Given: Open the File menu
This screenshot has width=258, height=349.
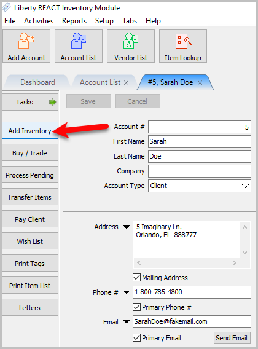Looking at the screenshot, I should point(10,21).
